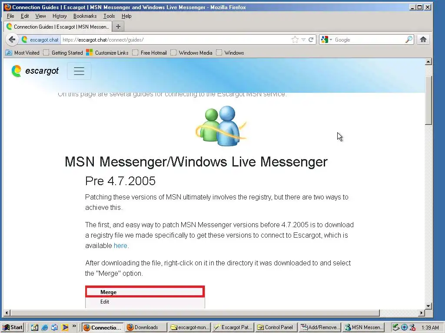Screen dimensions: 445x333
Task: Click the 1:39 AM taskbar clock
Action: click(430, 328)
